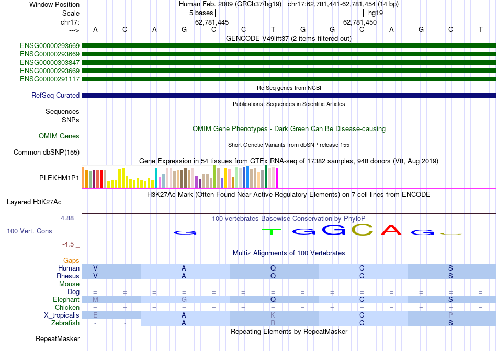The width and height of the screenshot is (497, 351).
Task: Click amino acid Q in the Human row
Action: (273, 268)
